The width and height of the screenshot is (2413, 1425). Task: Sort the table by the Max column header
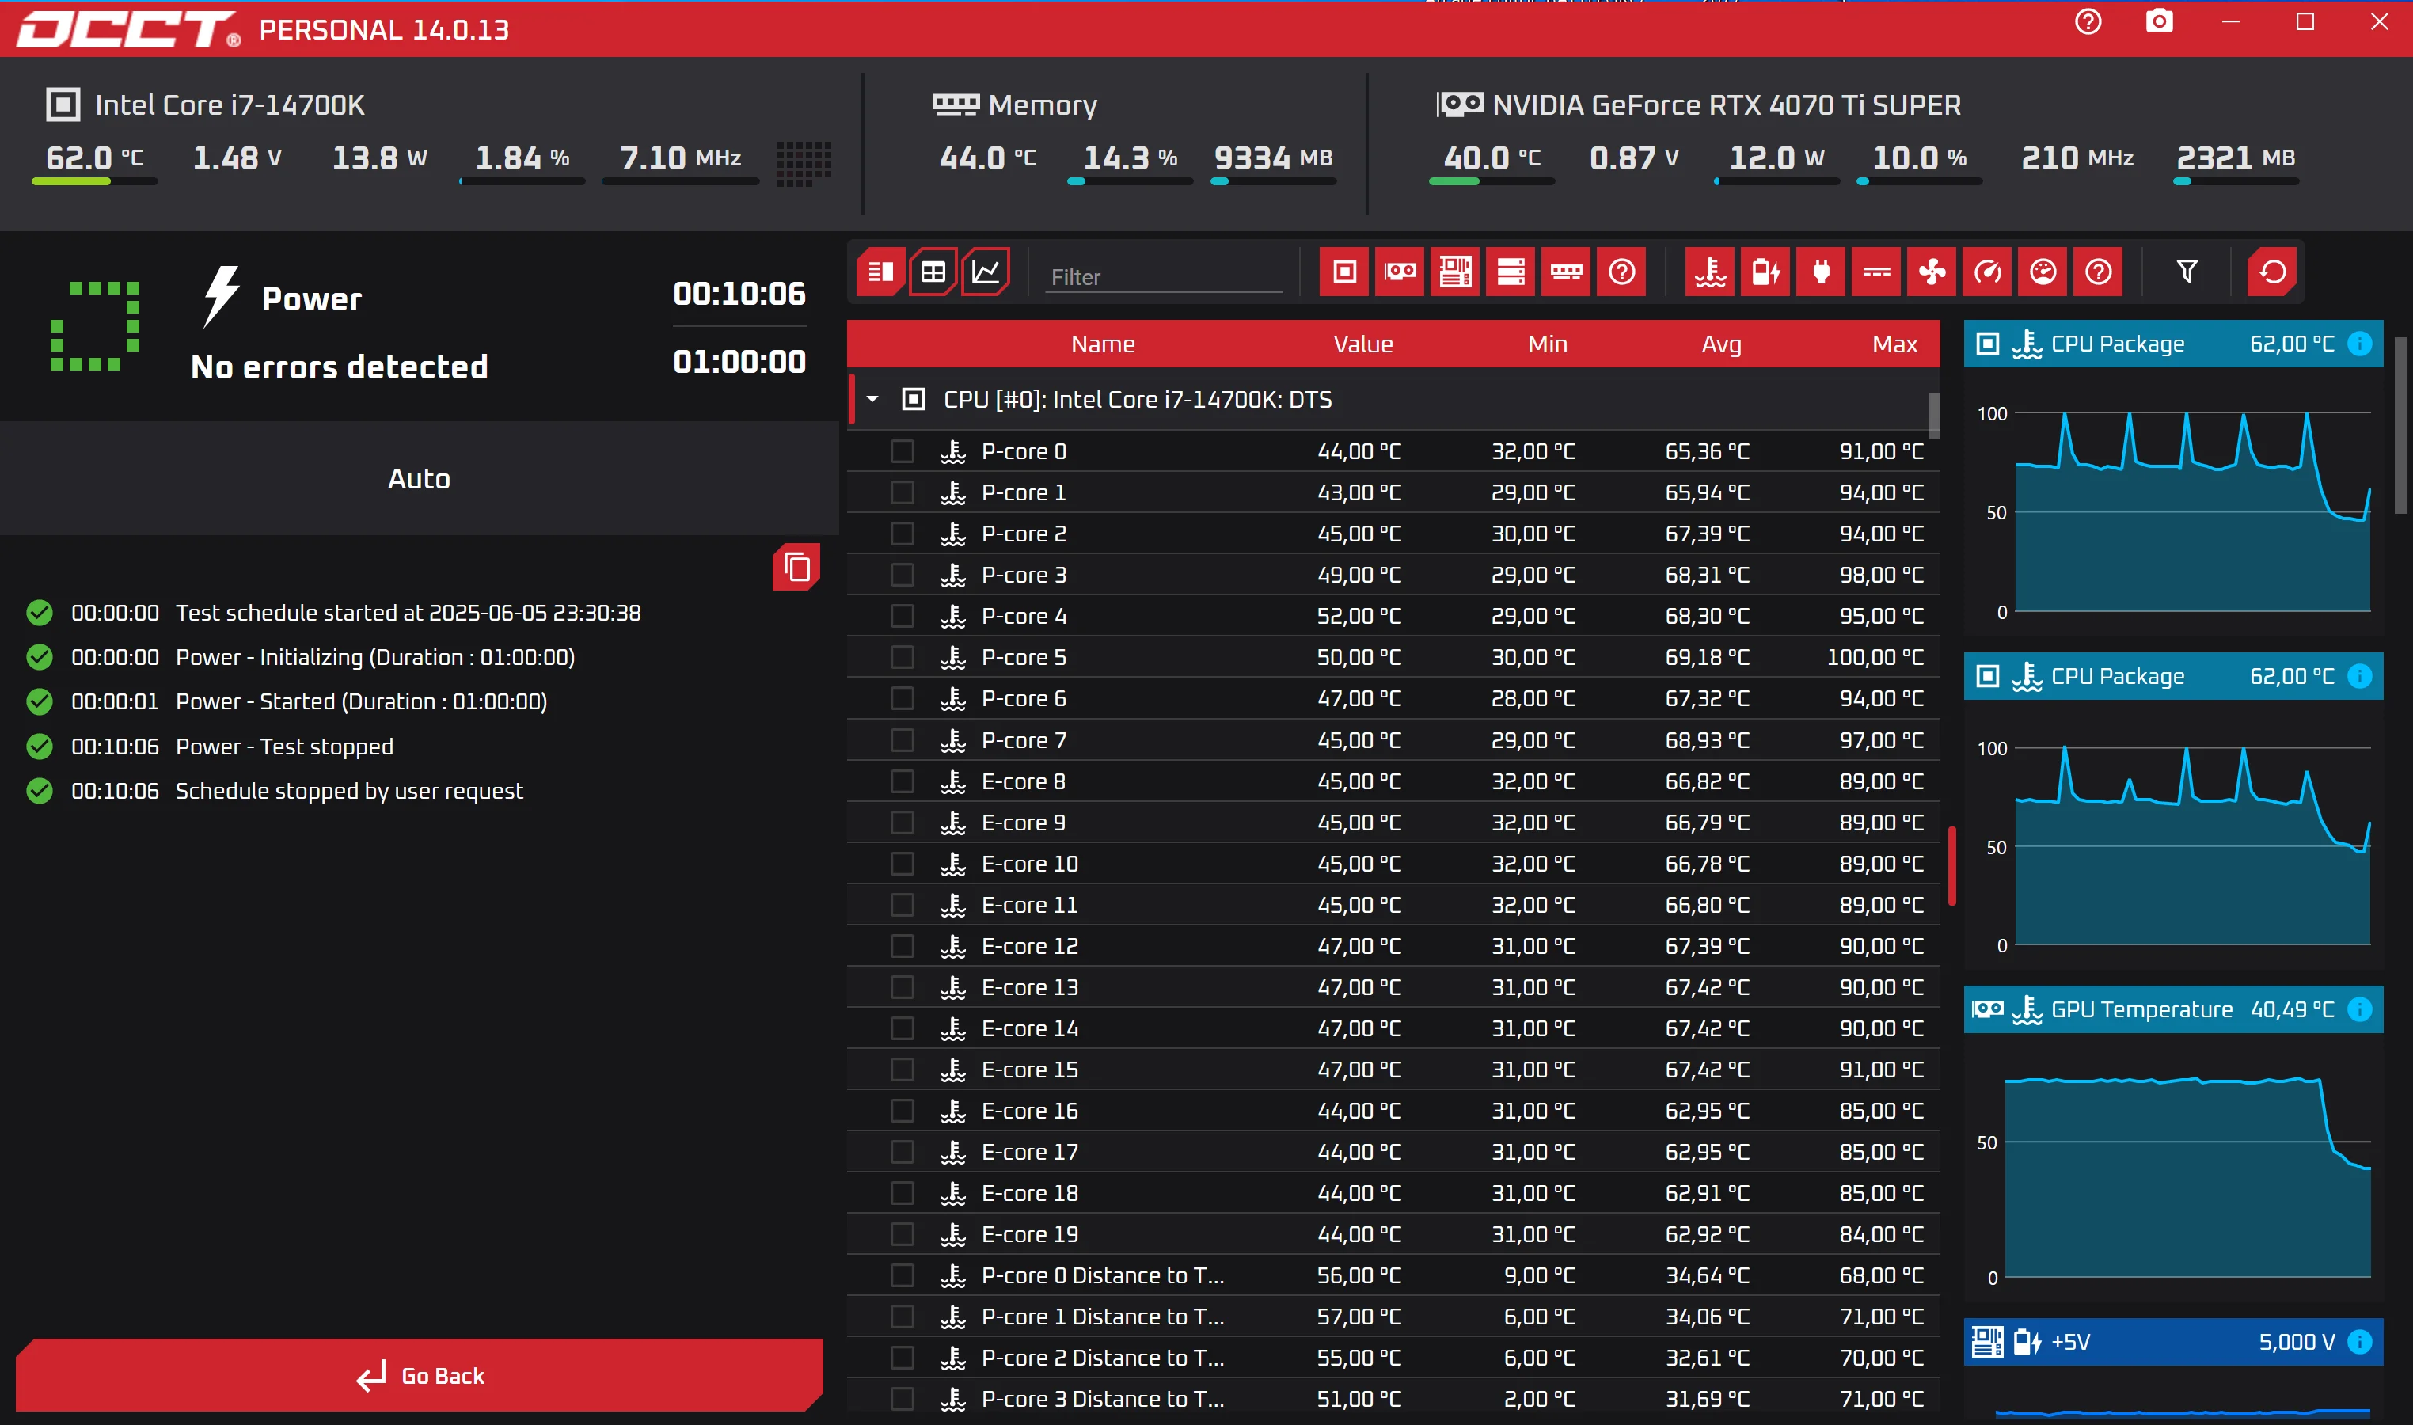pos(1894,344)
